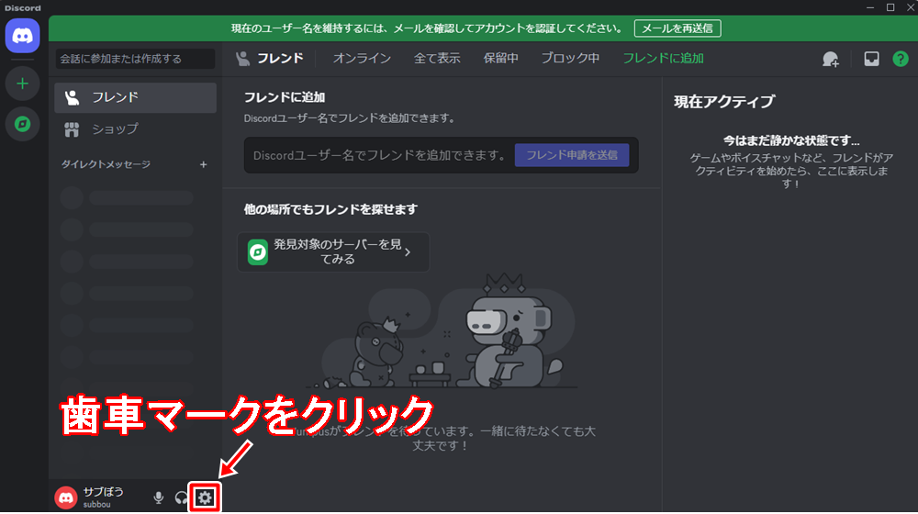Click the plus icon beside ダイレクトメッセージ
The width and height of the screenshot is (918, 514).
(204, 164)
